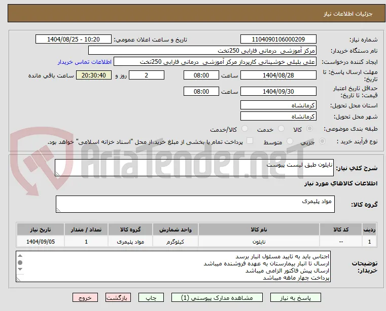This screenshot has height=311, width=386.
Task: Click the خروج exit button
Action: point(85,297)
